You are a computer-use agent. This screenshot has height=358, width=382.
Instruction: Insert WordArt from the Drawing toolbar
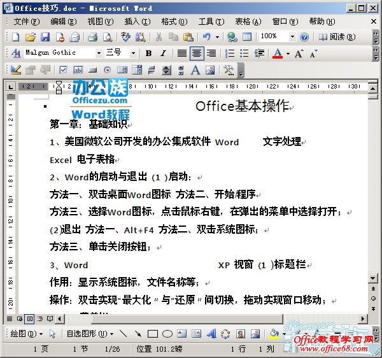[211, 334]
